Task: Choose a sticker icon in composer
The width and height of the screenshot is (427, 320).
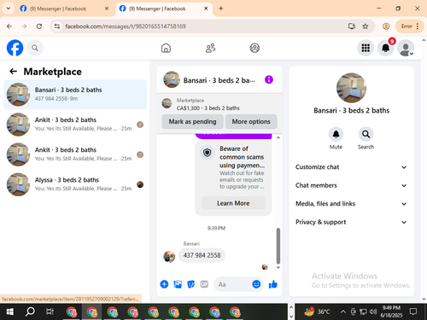Action: (190, 284)
